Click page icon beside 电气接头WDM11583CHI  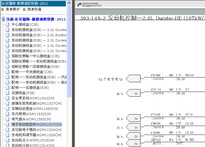point(8,119)
